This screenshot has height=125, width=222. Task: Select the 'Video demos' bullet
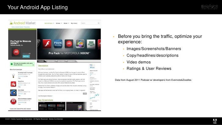click(139, 62)
